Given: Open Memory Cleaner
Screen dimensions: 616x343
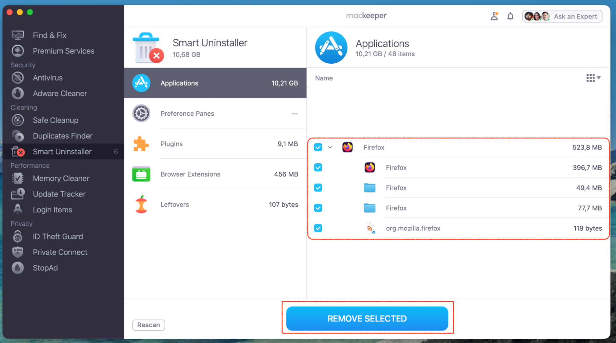Looking at the screenshot, I should (61, 178).
